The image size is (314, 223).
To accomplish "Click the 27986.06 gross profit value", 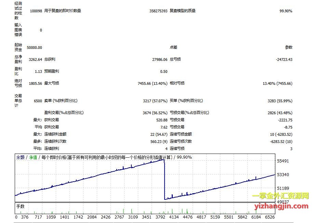I will tap(160, 60).
